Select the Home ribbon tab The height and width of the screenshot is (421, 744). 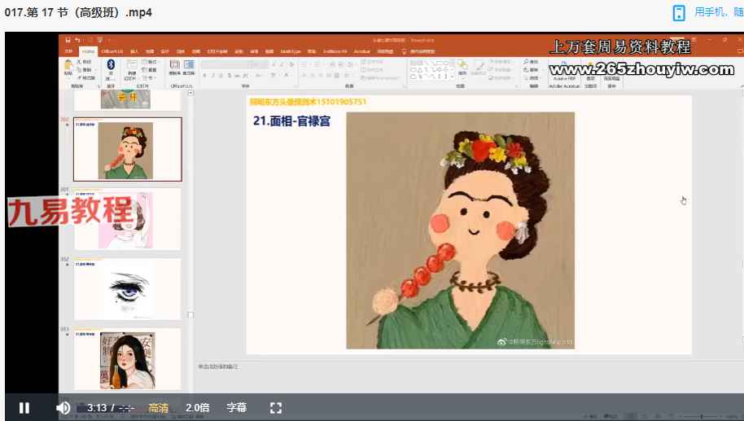point(88,51)
